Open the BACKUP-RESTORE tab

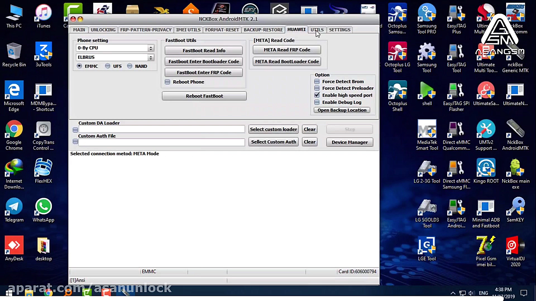pos(263,30)
